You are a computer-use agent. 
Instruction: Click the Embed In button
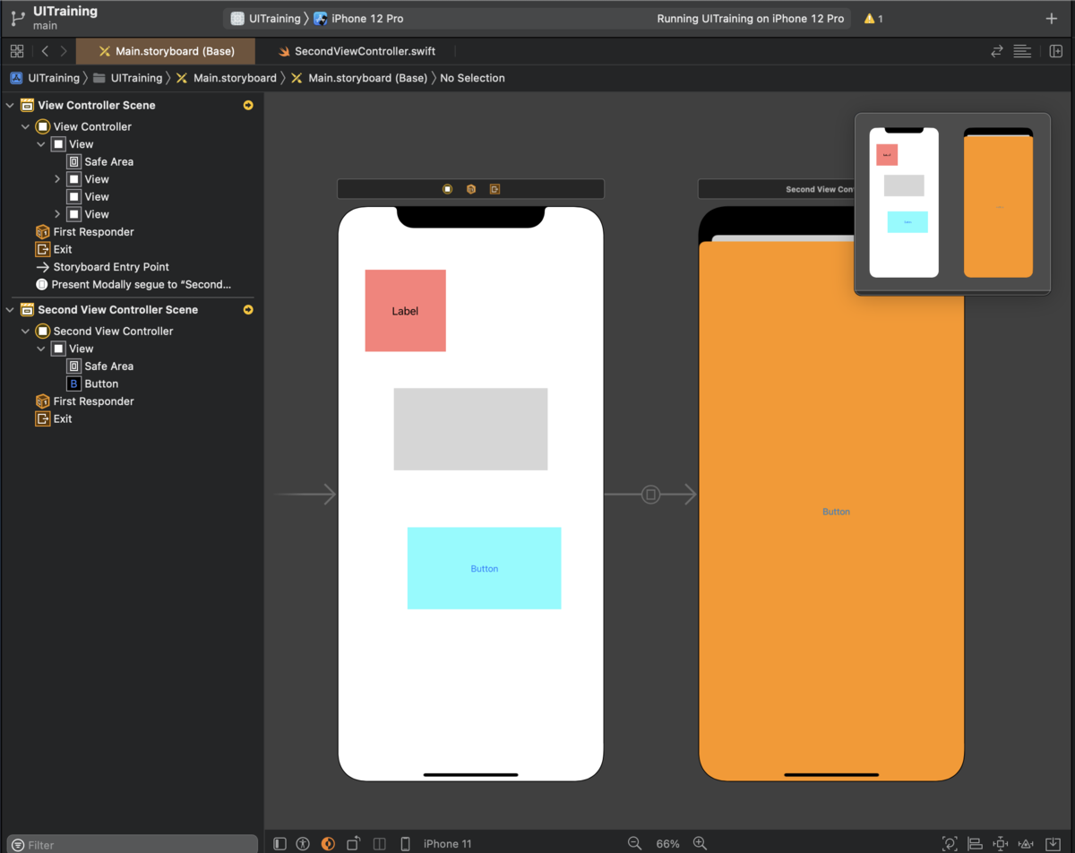(x=1053, y=843)
